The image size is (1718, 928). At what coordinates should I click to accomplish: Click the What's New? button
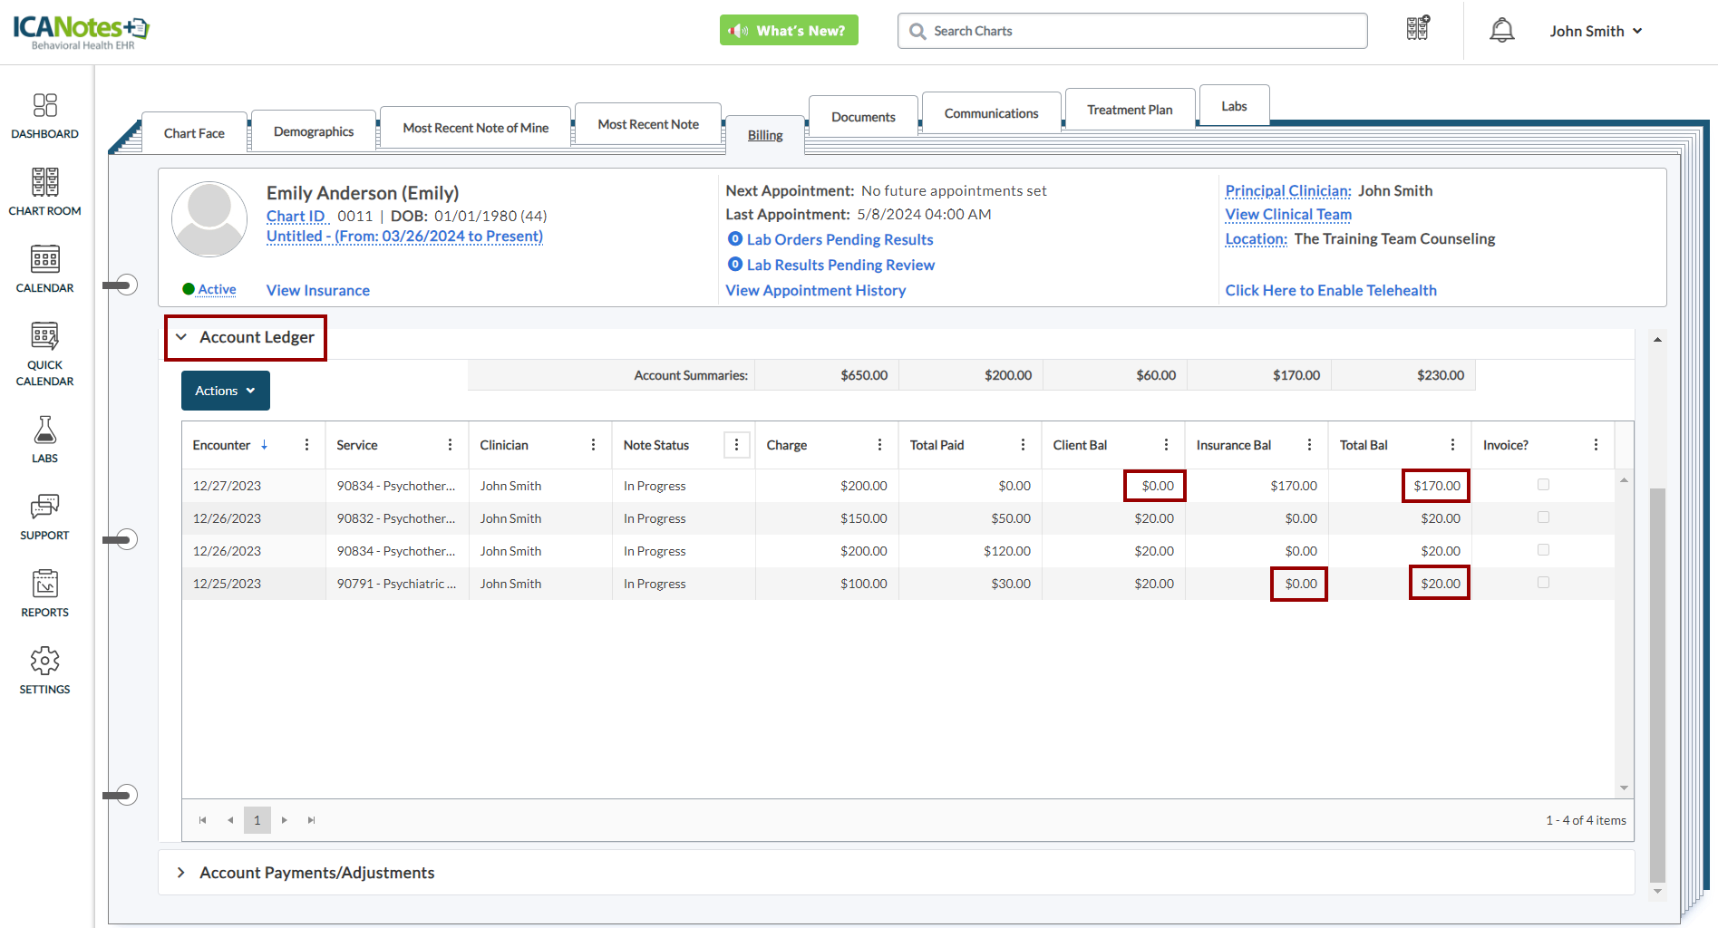[x=788, y=31]
